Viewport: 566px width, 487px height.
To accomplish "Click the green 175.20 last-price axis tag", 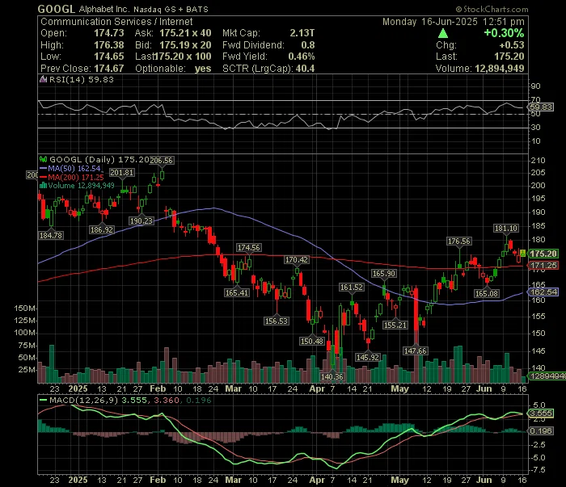I will tap(543, 254).
